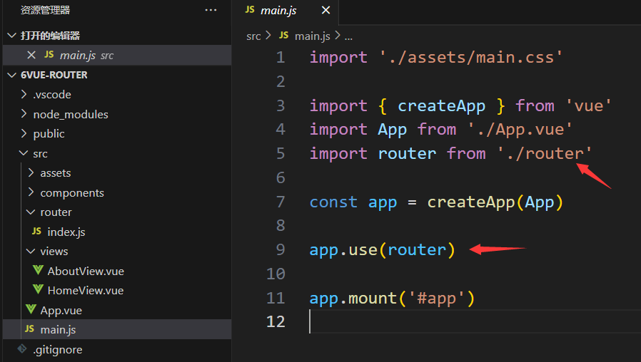Collapse the views folder chevron
This screenshot has width=641, height=362.
coord(31,251)
